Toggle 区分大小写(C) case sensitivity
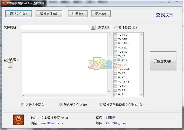Screen dimensions: 184x130 [23, 105]
